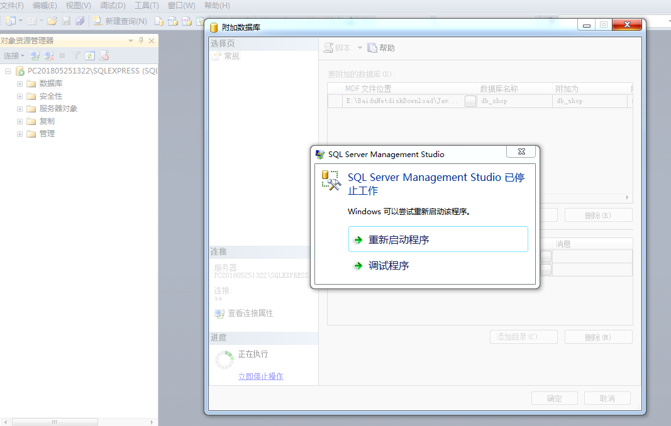The image size is (671, 426).
Task: Click the connection properties icon beside 查看连接属性
Action: (219, 314)
